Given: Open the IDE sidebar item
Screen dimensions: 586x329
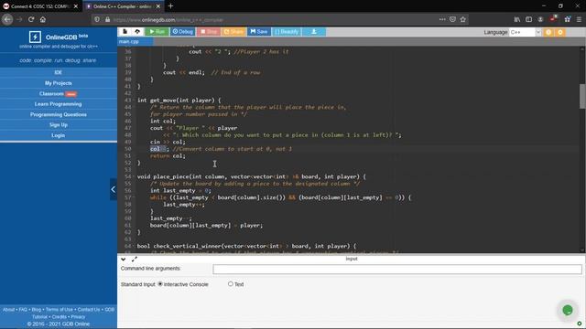Looking at the screenshot, I should coord(59,72).
